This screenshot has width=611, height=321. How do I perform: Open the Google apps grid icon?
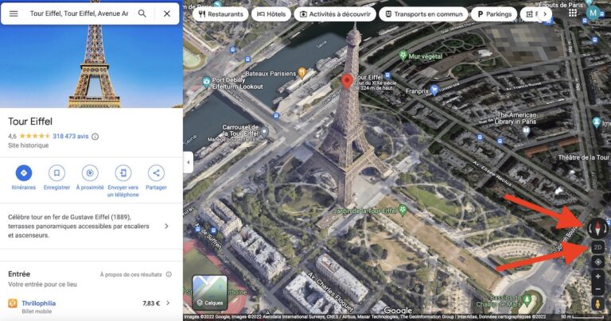pos(573,13)
